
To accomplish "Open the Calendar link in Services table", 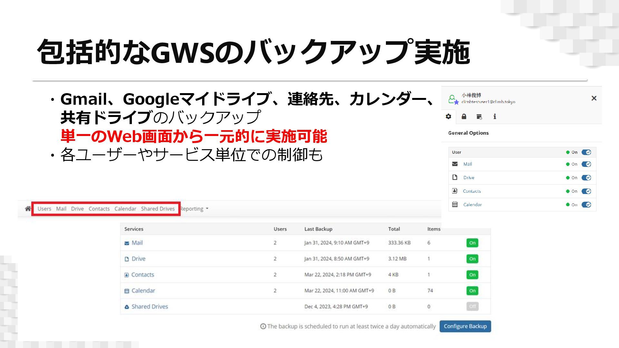I will [x=143, y=291].
